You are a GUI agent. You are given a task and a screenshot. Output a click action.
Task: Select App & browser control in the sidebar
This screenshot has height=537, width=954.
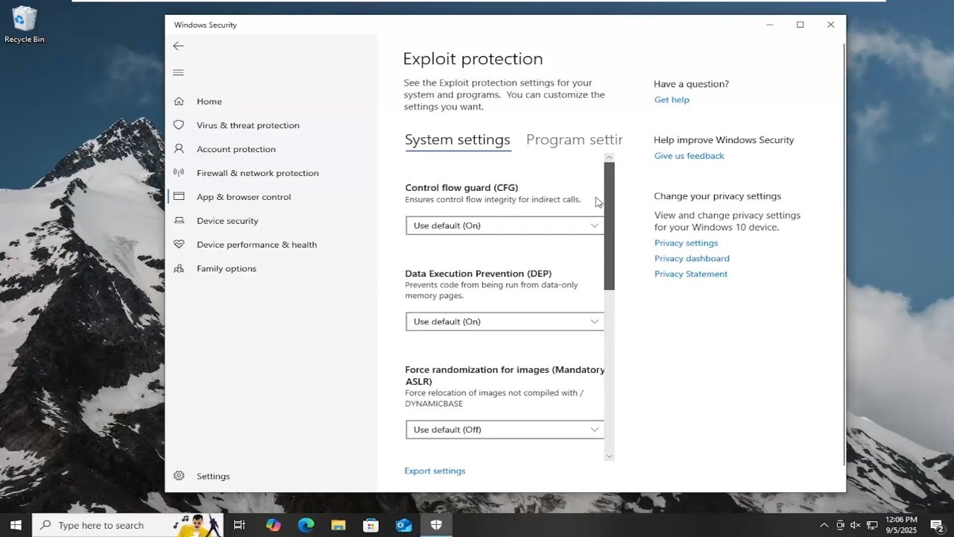click(x=271, y=197)
